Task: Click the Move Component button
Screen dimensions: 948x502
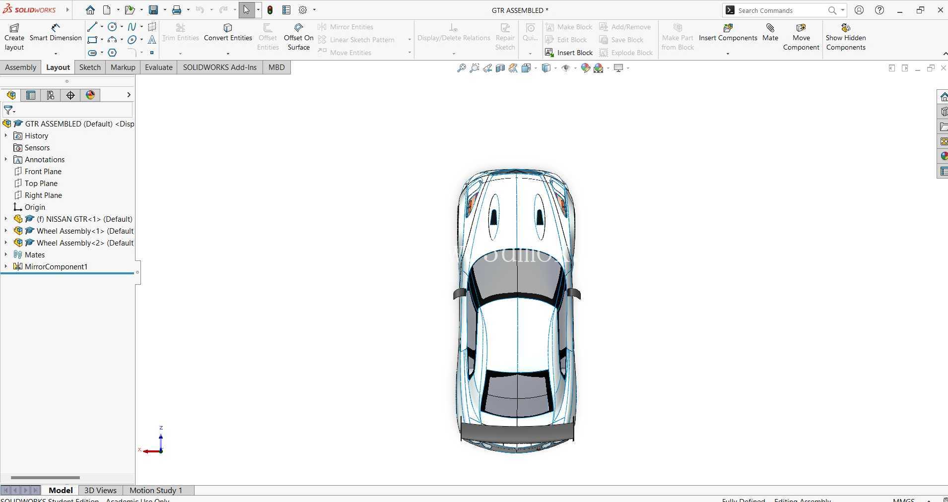Action: (801, 37)
